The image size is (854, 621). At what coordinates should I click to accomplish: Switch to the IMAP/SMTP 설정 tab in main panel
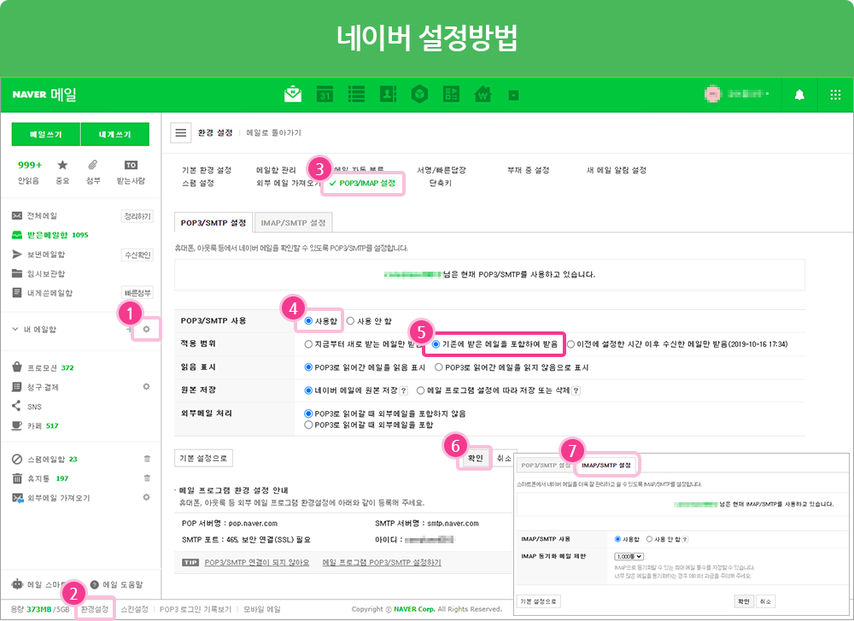click(293, 223)
